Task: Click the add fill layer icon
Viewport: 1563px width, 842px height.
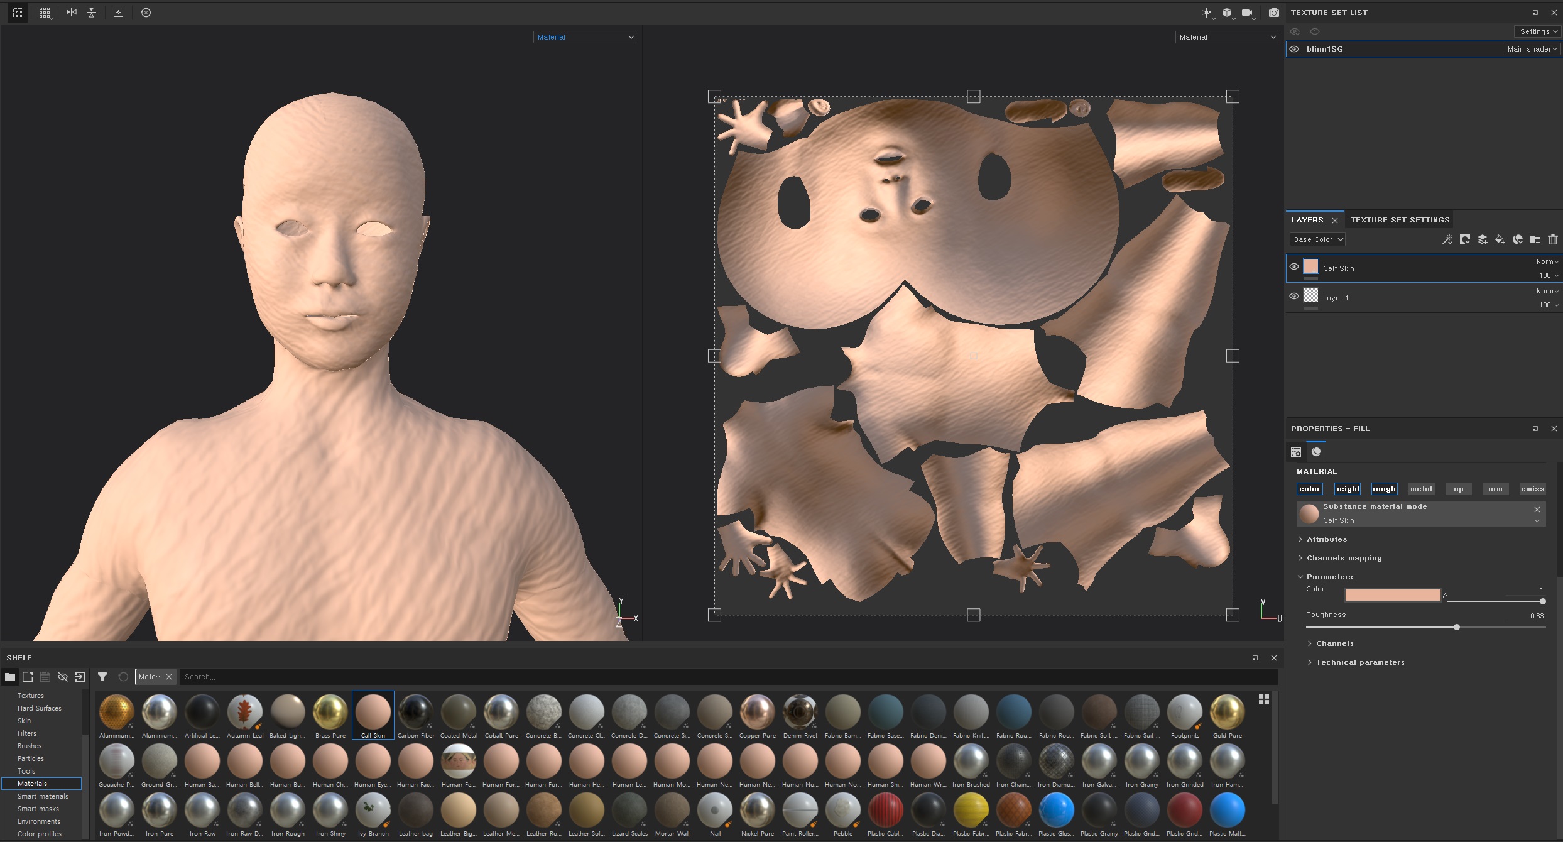Action: (1500, 239)
